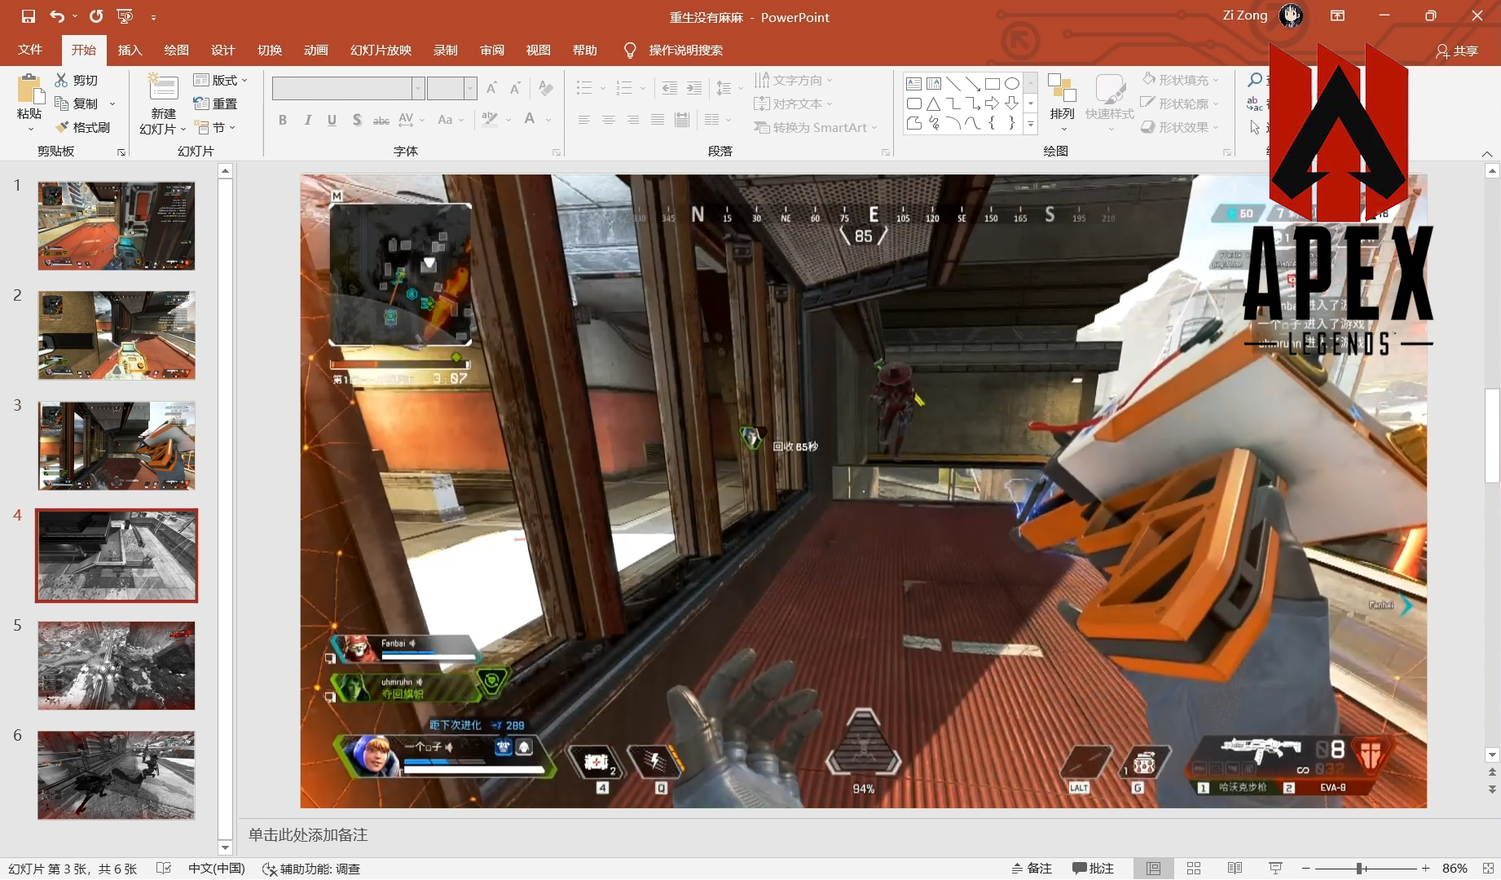Decrease list indent level
Screen dimensions: 1501x880
click(x=670, y=88)
